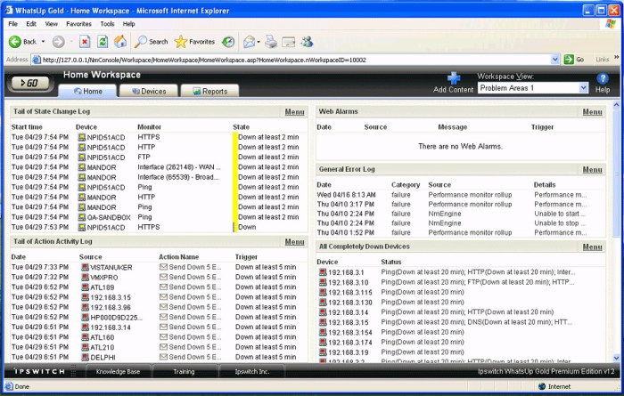Click the GO button in workspace header
Viewport: 624px width, 396px height.
click(x=29, y=83)
